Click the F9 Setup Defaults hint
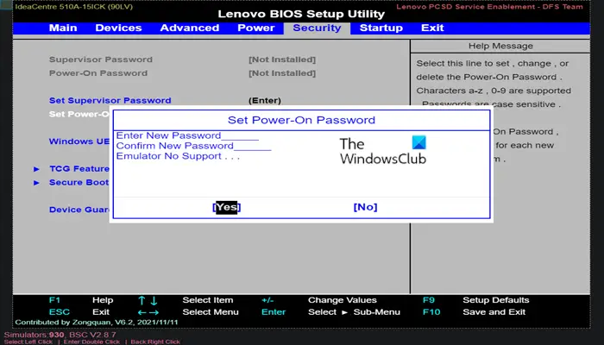Viewport: 604px width, 345px height. [x=475, y=300]
